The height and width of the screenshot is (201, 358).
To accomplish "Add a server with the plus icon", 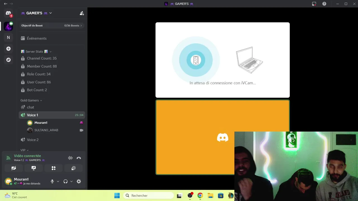I will [8, 49].
